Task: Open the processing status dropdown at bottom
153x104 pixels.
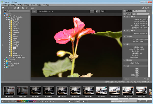Action: 124,101
